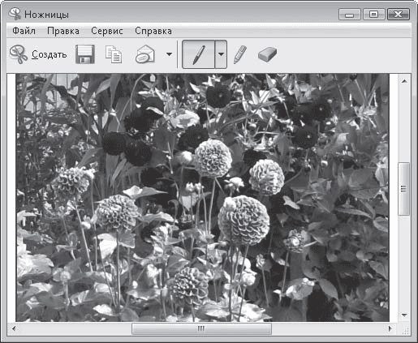Select the Pen tool
Image resolution: width=418 pixels, height=343 pixels.
(x=199, y=54)
